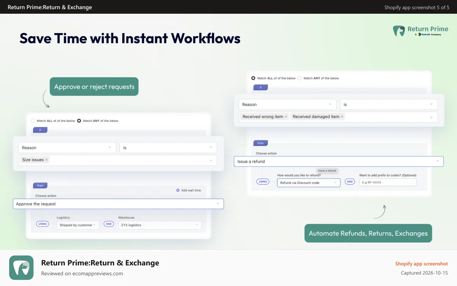The image size is (457, 286).
Task: Click the 'then' badge in right panel
Action: (260, 143)
